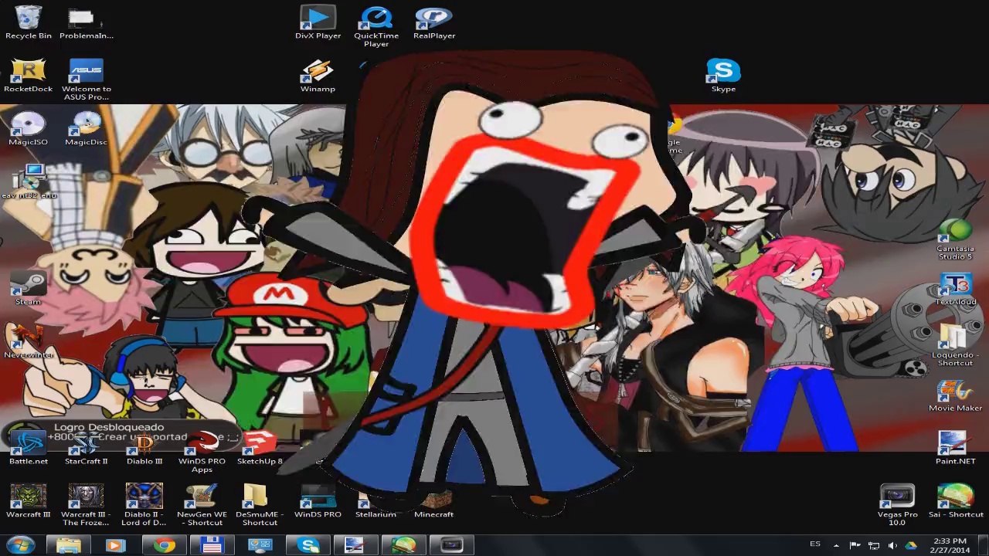Select the Skype shortcut on the desktop
Image resolution: width=989 pixels, height=556 pixels.
point(723,76)
